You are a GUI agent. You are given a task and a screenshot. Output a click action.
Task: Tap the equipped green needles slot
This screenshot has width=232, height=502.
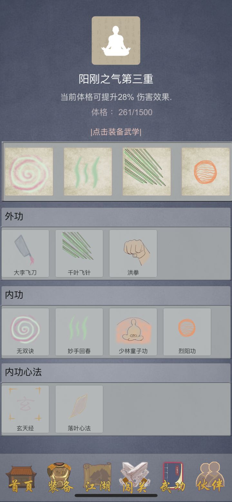147,172
